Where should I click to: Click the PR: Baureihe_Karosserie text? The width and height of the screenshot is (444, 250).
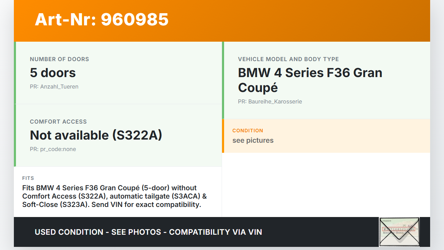point(270,102)
